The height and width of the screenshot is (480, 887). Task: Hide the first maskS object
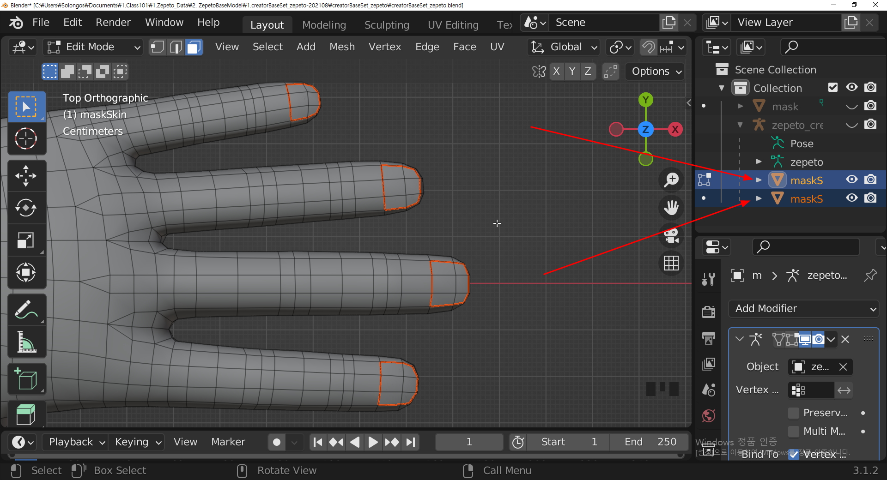click(x=852, y=180)
